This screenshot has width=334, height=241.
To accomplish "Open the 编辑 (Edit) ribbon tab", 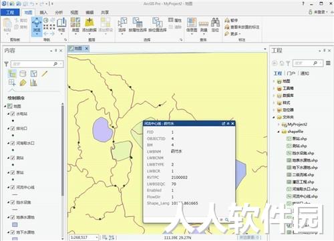I will [x=90, y=13].
